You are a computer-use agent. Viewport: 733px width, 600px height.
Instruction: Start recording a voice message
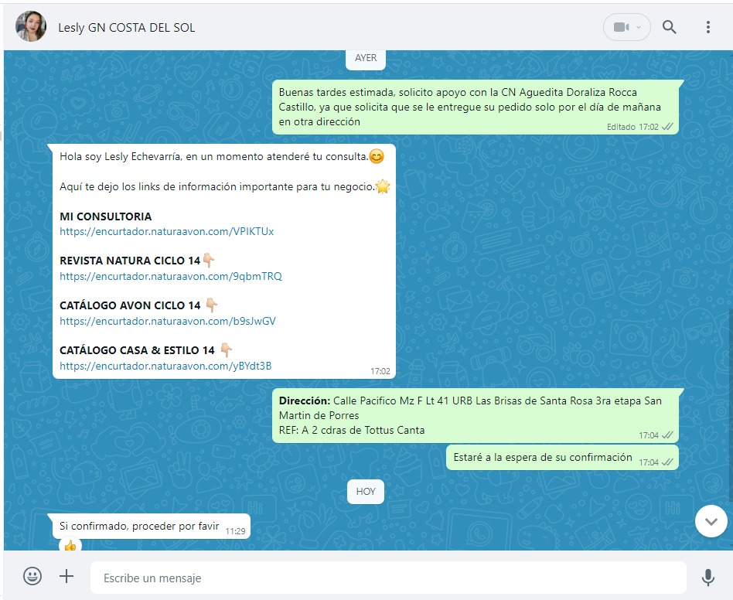707,577
